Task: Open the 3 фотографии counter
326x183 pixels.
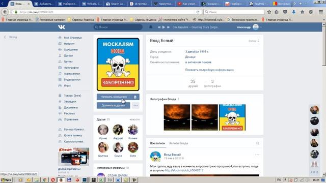Action: [212, 83]
